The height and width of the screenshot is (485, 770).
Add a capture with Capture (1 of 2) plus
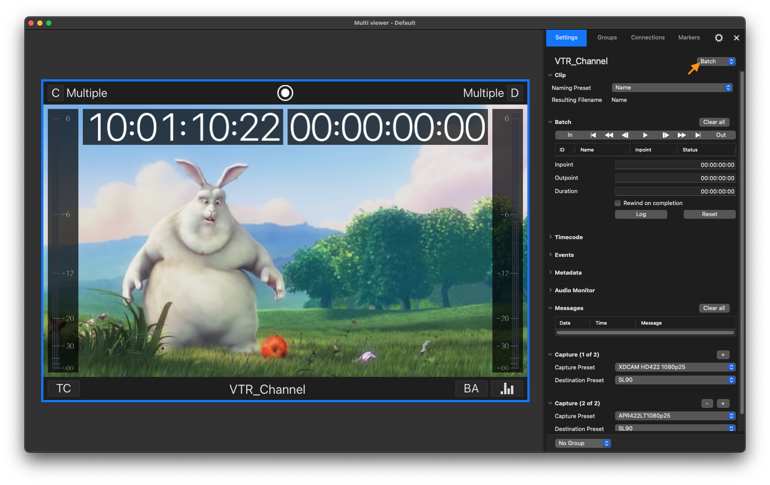723,355
